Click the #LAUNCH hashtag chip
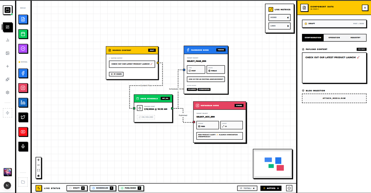The width and height of the screenshot is (371, 193). click(x=192, y=89)
